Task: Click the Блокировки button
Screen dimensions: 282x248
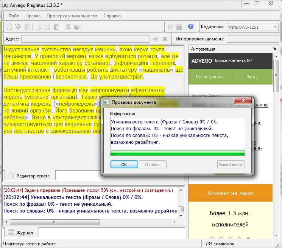Action: click(231, 165)
